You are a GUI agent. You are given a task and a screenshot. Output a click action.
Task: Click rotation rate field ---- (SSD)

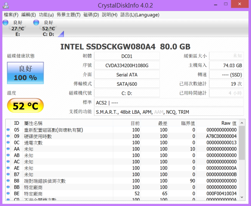(227, 75)
